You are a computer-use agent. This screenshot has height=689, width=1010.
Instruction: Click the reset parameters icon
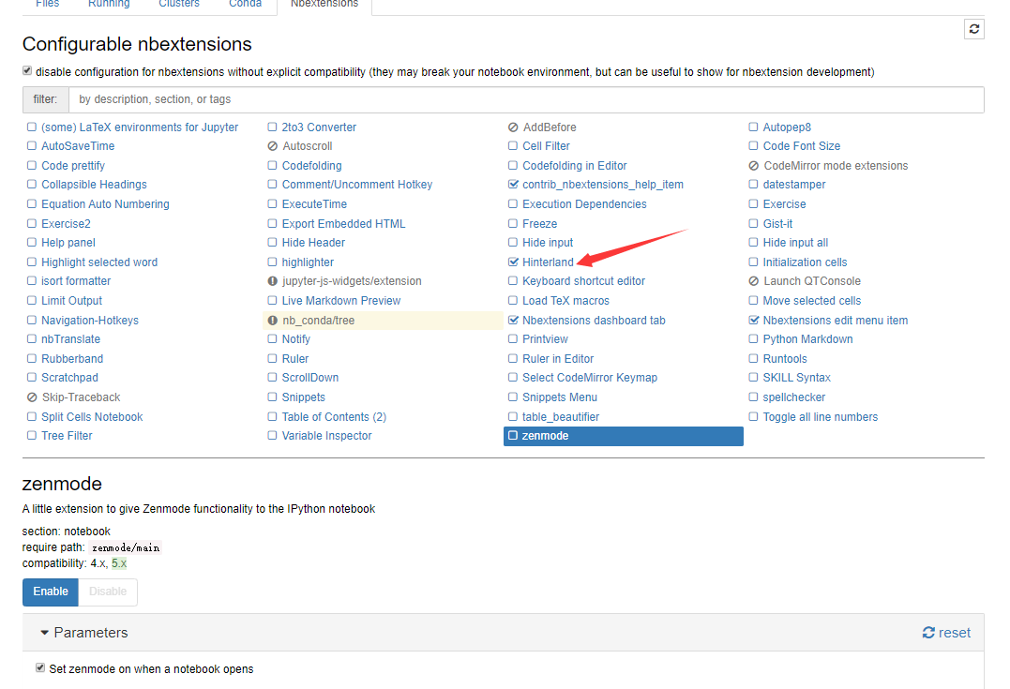(x=928, y=633)
